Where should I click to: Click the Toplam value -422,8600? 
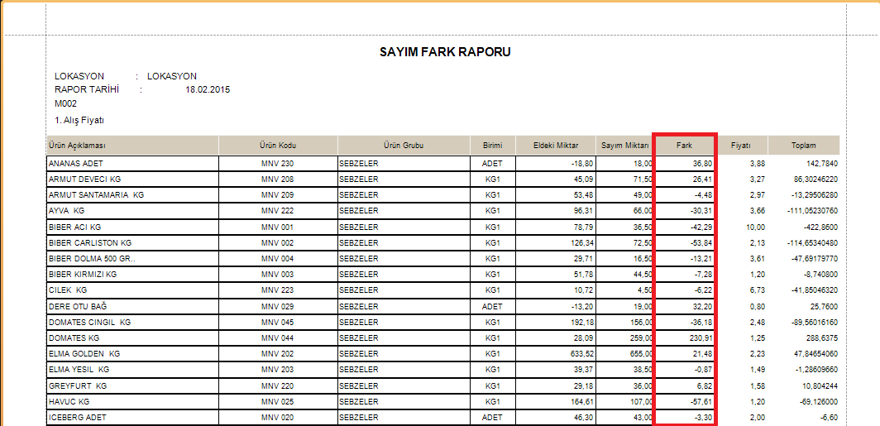click(x=820, y=227)
